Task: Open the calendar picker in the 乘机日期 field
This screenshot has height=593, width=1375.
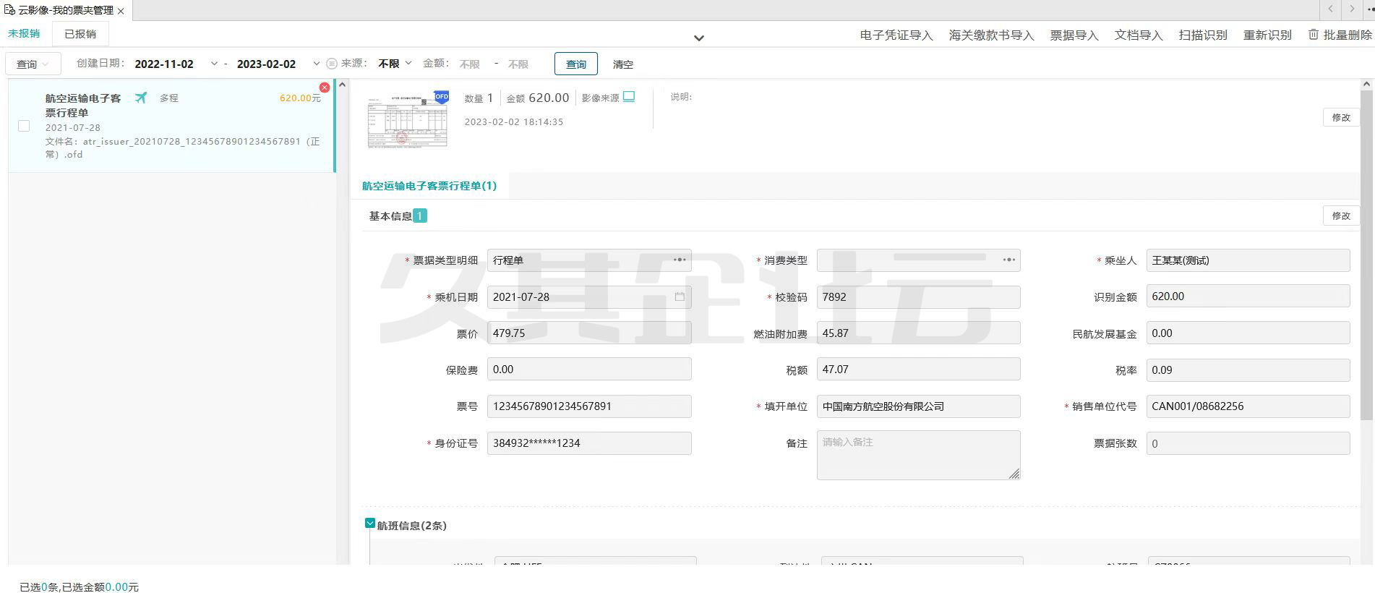Action: pos(680,296)
